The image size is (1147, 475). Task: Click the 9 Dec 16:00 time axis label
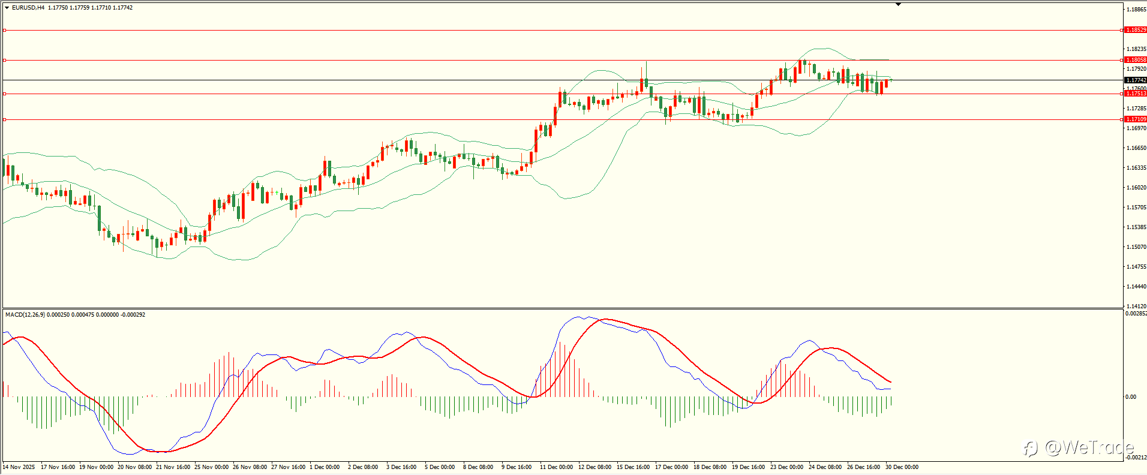coord(517,467)
